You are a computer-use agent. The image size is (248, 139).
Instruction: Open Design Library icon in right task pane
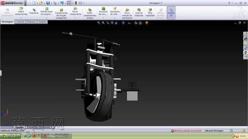pos(246,39)
